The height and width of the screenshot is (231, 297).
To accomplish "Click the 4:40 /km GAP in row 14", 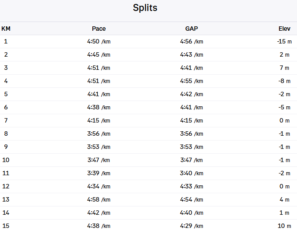I will click(191, 213).
